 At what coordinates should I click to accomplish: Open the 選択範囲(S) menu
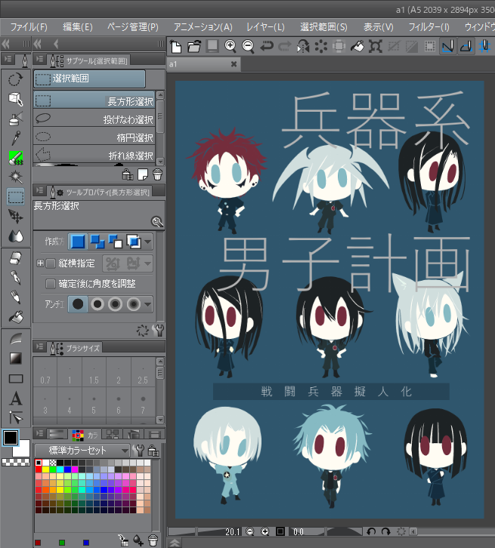coord(323,27)
